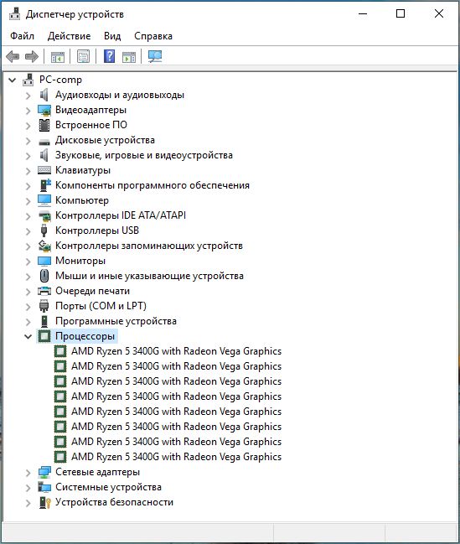Click the Дисковые устройства drive icon
460x544 pixels.
coord(44,142)
